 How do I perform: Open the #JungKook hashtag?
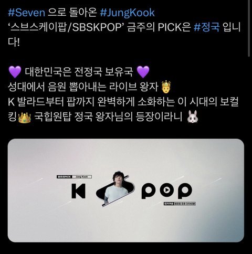pyautogui.click(x=128, y=13)
